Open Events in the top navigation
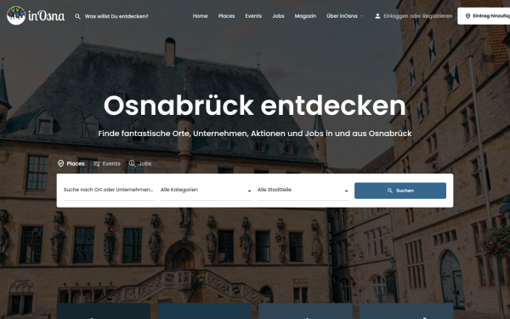Image resolution: width=510 pixels, height=319 pixels. [253, 16]
